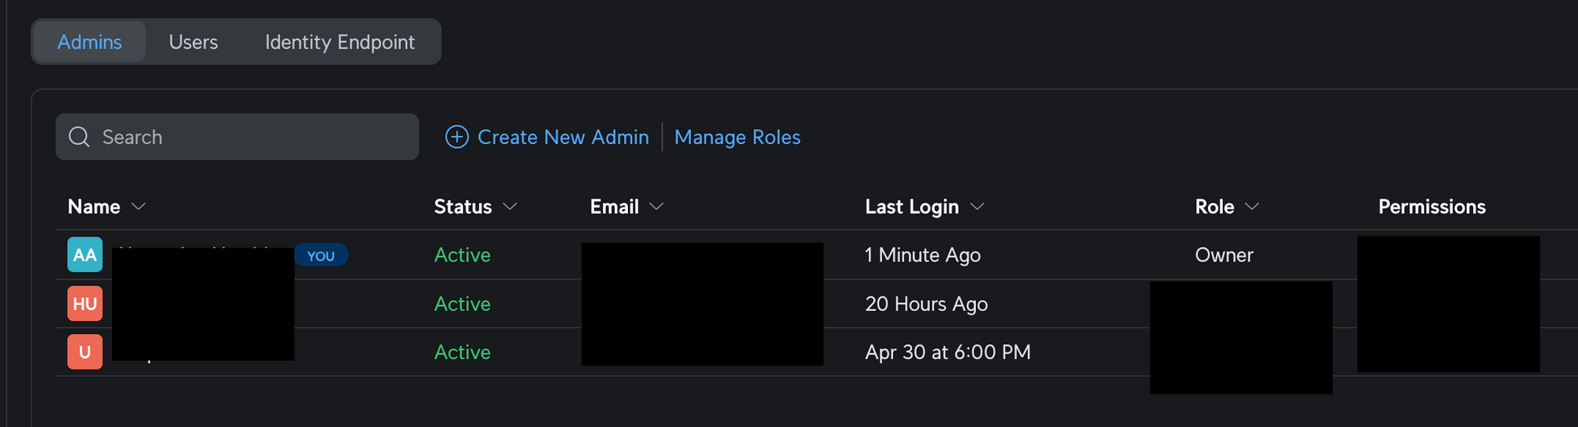
Task: Switch to the Admins tab
Action: click(x=89, y=42)
